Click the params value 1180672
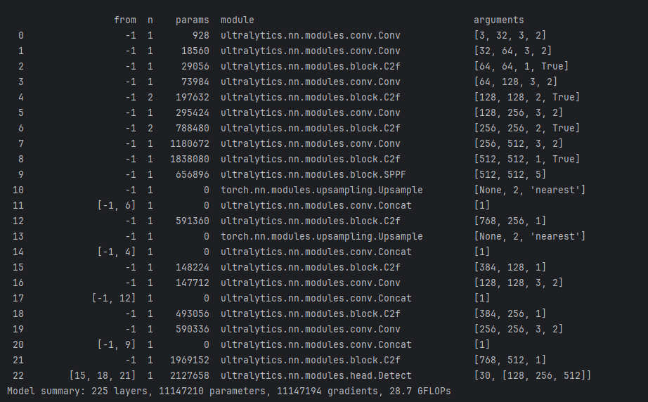The height and width of the screenshot is (402, 648). pyautogui.click(x=190, y=144)
